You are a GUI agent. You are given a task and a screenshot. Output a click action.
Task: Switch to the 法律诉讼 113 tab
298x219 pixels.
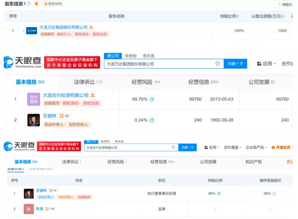coord(87,82)
